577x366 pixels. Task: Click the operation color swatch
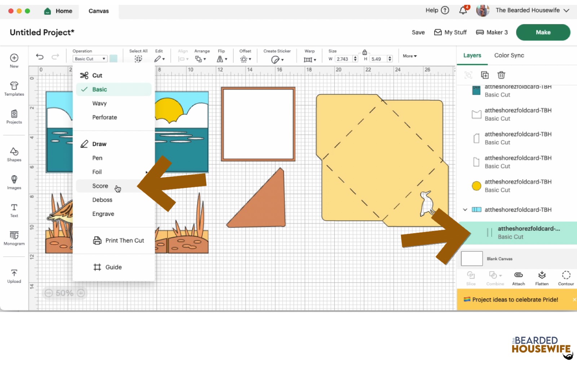pos(113,59)
